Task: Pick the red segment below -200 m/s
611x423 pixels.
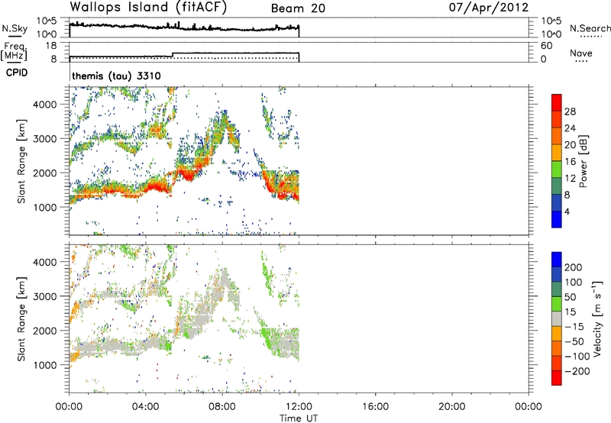Action: (x=557, y=378)
